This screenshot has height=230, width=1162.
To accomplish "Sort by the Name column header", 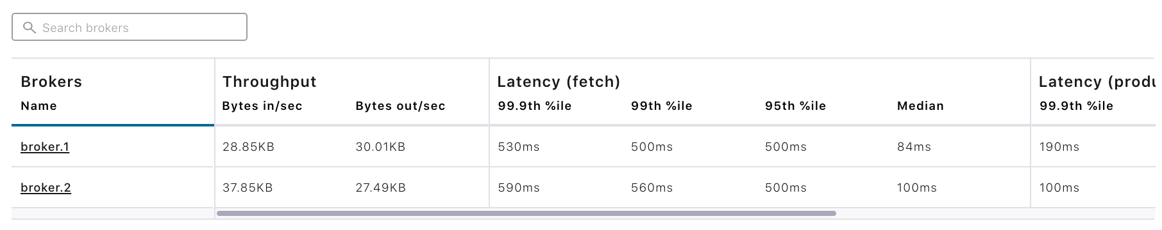I will [x=38, y=106].
